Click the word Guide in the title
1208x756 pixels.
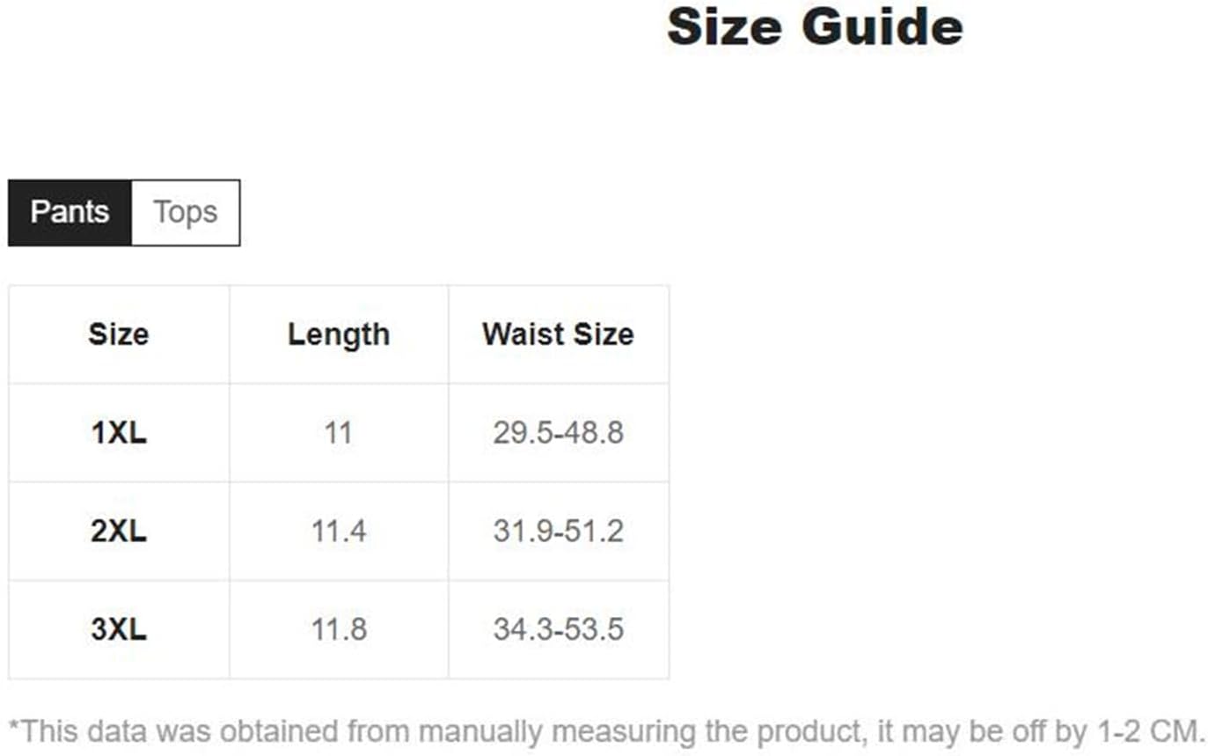pyautogui.click(x=882, y=26)
